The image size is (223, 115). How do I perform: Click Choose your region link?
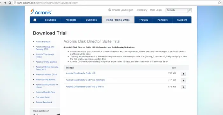coord(123,10)
